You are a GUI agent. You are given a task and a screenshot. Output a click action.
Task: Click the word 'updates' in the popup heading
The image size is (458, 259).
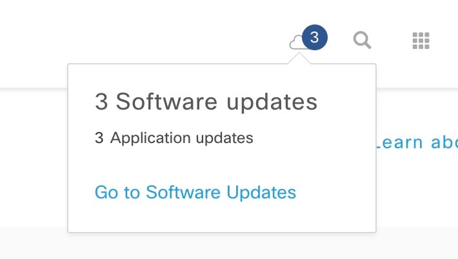coord(272,102)
